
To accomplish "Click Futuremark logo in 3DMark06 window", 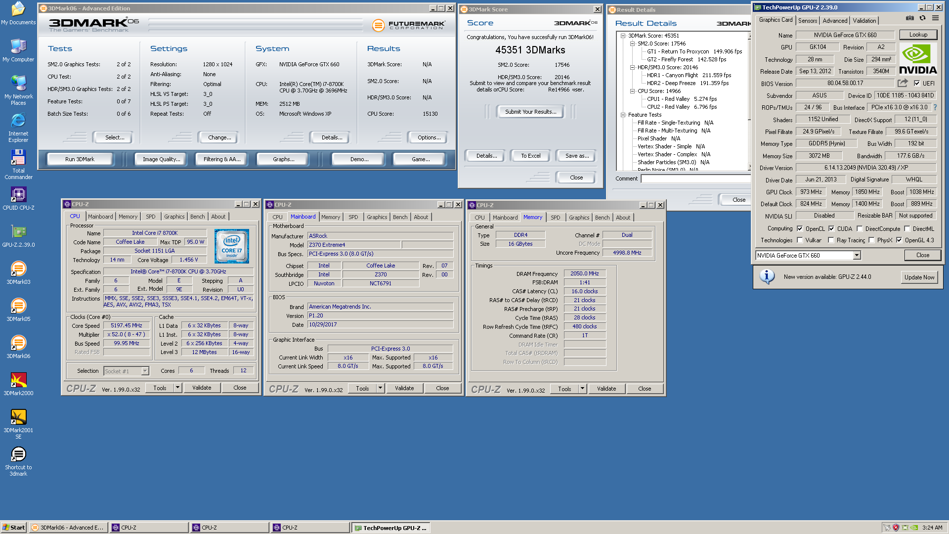I will [408, 25].
